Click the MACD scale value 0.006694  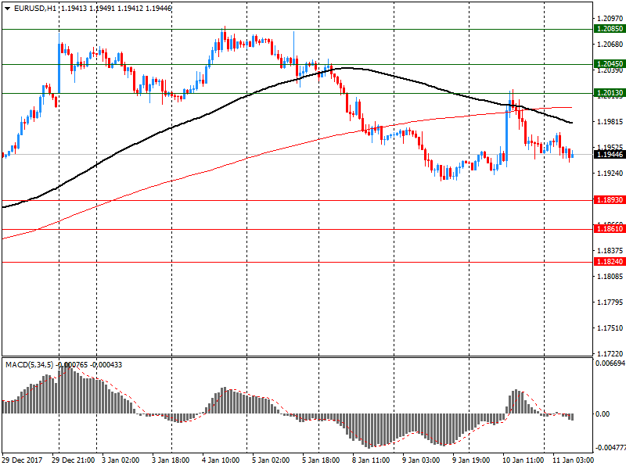609,363
